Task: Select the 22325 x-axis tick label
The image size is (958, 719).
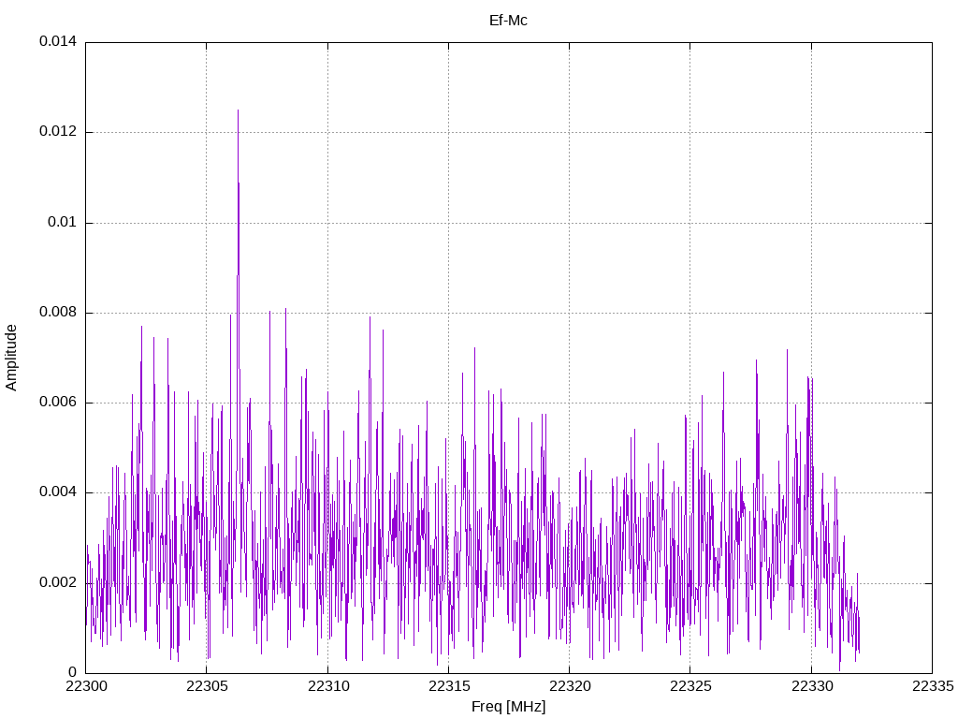Action: [689, 688]
